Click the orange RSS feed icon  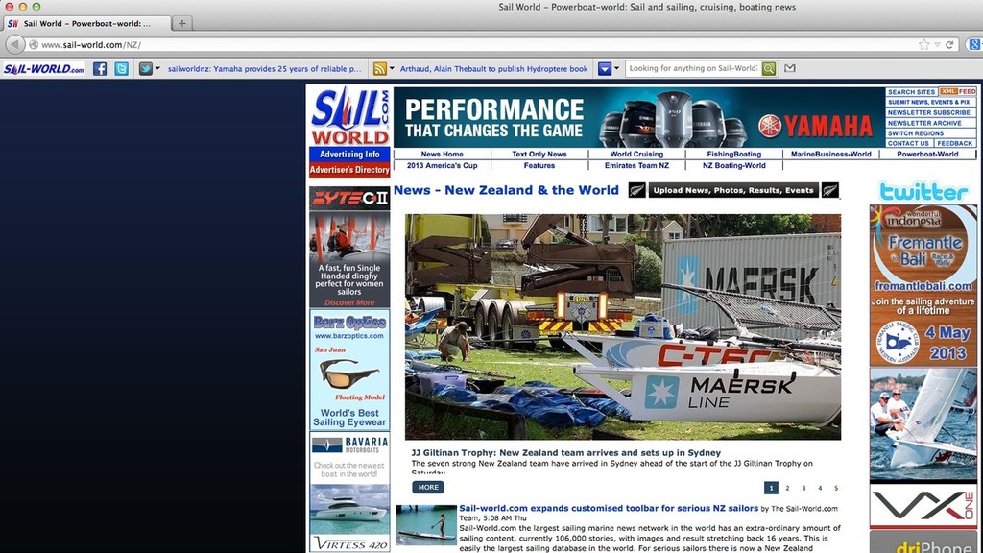[x=379, y=69]
